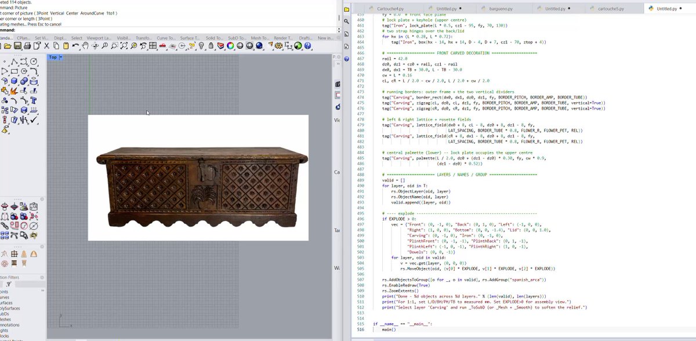Image resolution: width=696 pixels, height=341 pixels.
Task: Click the Print icon in toolbar
Action: point(27,46)
